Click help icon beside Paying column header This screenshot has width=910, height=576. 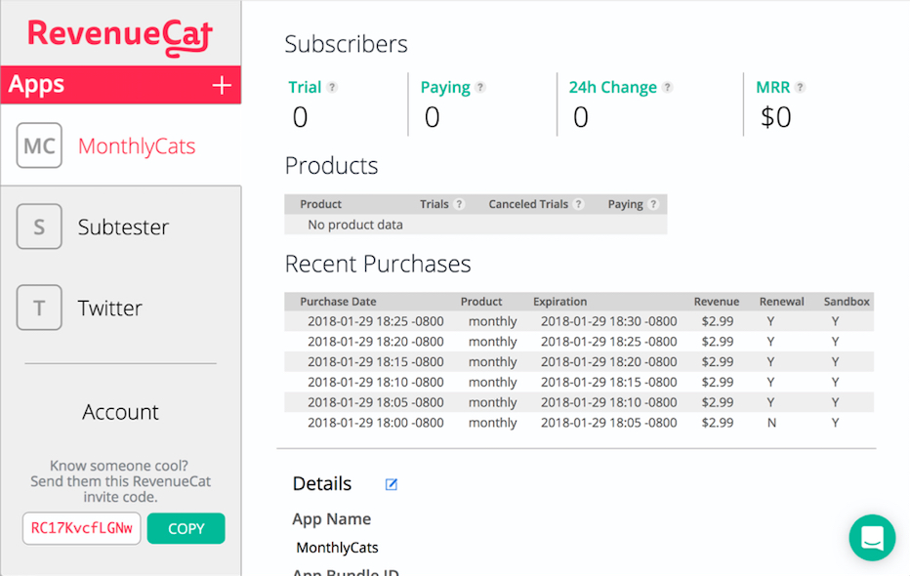click(653, 204)
